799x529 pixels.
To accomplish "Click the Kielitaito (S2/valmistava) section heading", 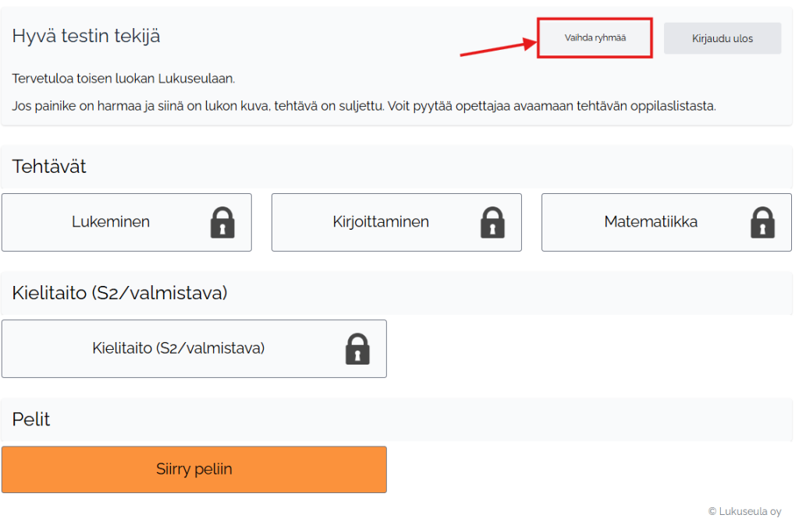I will click(x=119, y=293).
